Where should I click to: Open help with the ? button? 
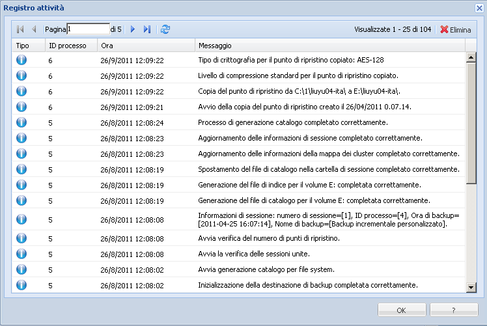(x=453, y=310)
